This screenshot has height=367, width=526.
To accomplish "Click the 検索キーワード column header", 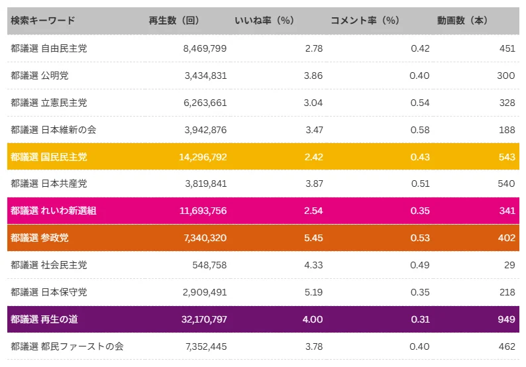I will [x=43, y=21].
